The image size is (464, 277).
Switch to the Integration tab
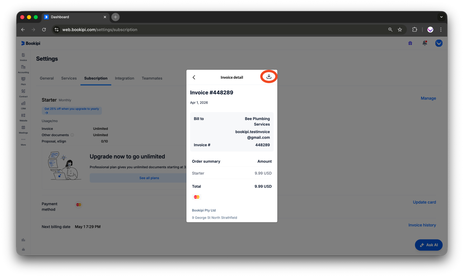point(124,78)
